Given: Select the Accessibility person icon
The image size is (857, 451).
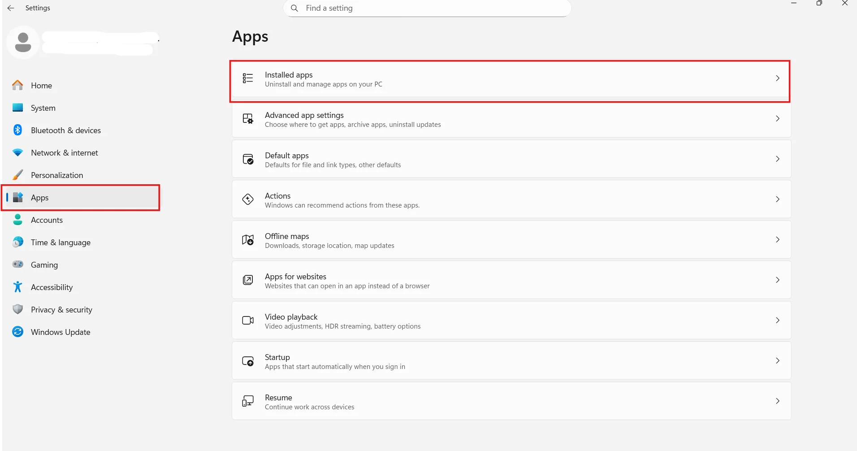Looking at the screenshot, I should pos(17,287).
